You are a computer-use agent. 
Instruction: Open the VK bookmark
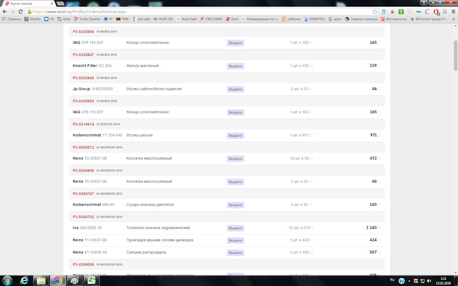click(x=49, y=19)
